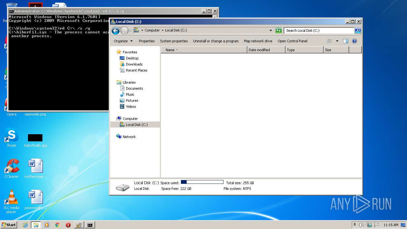Click the taskbar clock showing 11:15 AM
Screen dimensions: 407x229
[391, 225]
